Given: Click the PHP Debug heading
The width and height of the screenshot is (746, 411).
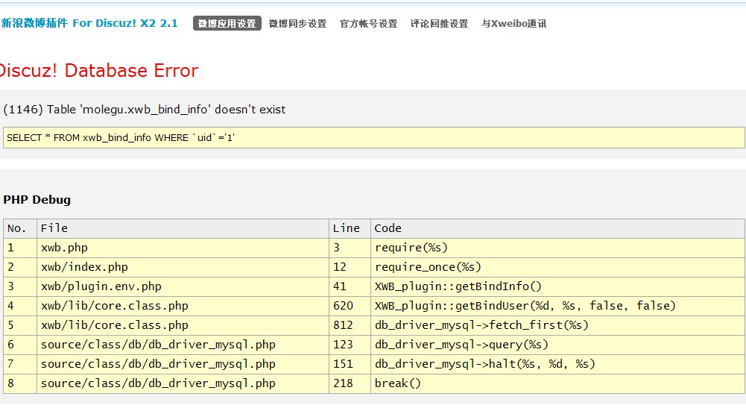Looking at the screenshot, I should click(37, 200).
